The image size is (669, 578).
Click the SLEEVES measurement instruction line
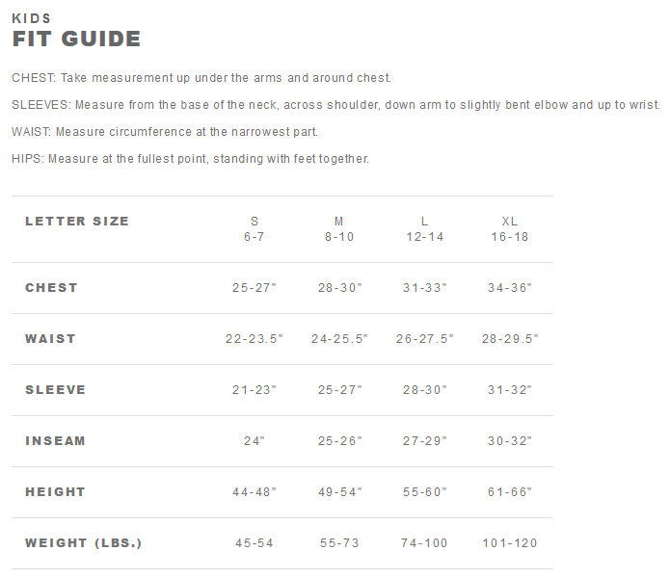(335, 104)
